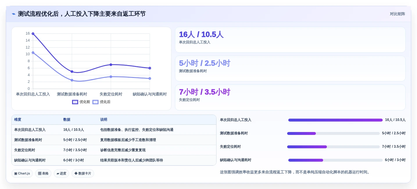Click the 5小时 / 2.5小时 data card
Screen dimensions: 417x189
tap(290, 69)
